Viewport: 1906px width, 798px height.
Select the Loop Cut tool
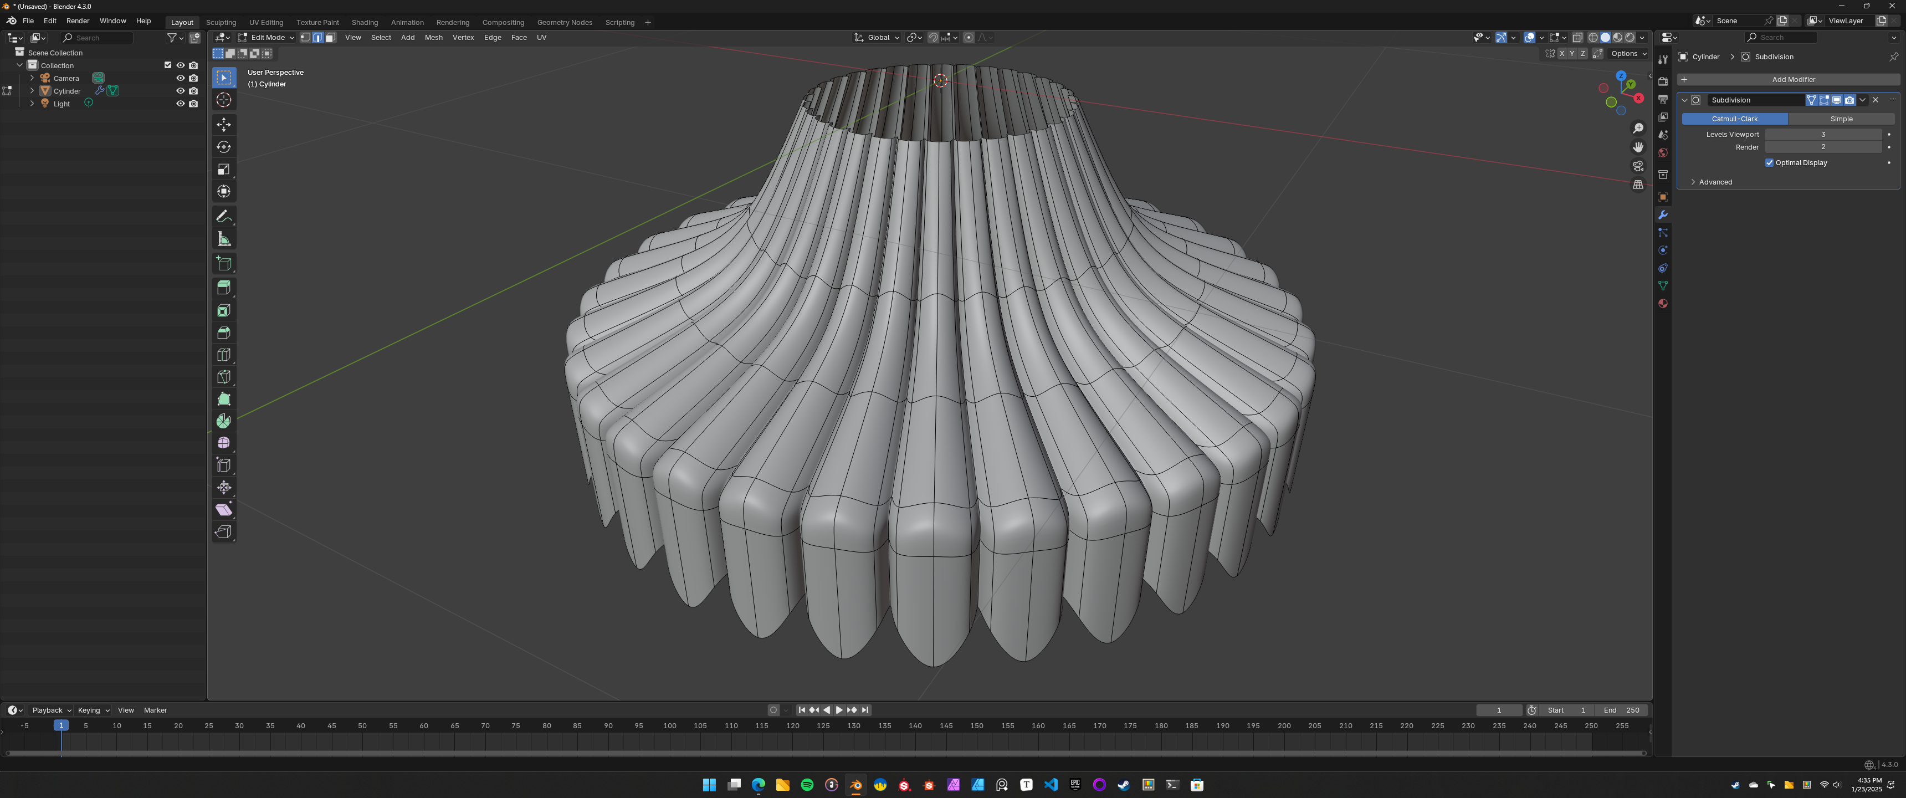point(223,355)
